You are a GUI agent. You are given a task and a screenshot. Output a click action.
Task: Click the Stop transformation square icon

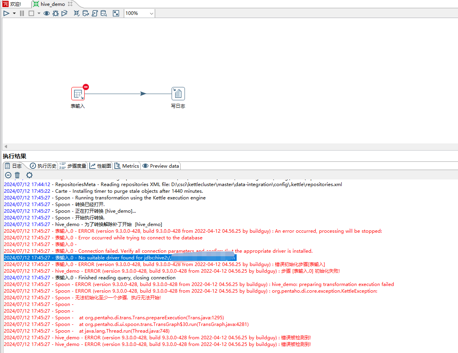[x=31, y=13]
